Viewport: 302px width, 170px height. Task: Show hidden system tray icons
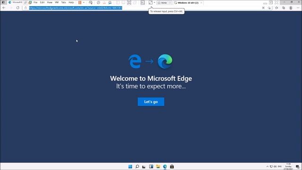click(x=268, y=166)
